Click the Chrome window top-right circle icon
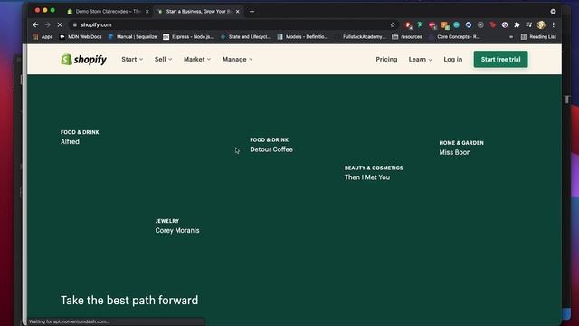 553,12
